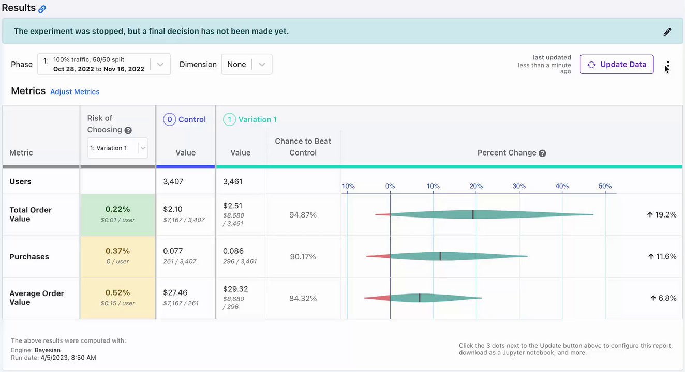This screenshot has width=685, height=372.
Task: Click the Total Order Value metric row
Action: point(31,214)
